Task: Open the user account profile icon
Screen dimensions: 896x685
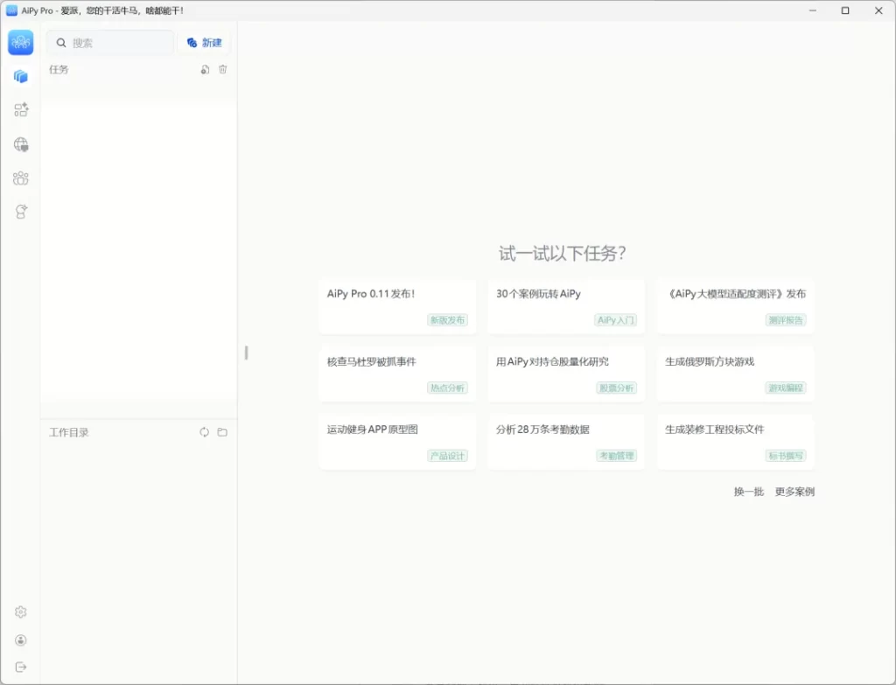Action: (x=21, y=640)
